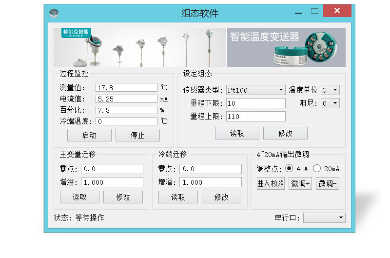Screen dimensions: 390x258
Task: Click 读取 in 主变量迁移 section
Action: pyautogui.click(x=79, y=197)
